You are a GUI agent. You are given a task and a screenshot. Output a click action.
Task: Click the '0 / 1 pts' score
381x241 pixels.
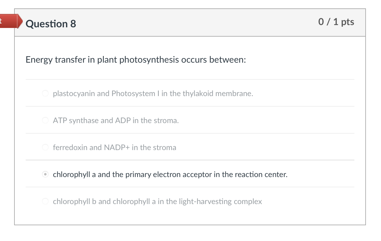(x=336, y=22)
